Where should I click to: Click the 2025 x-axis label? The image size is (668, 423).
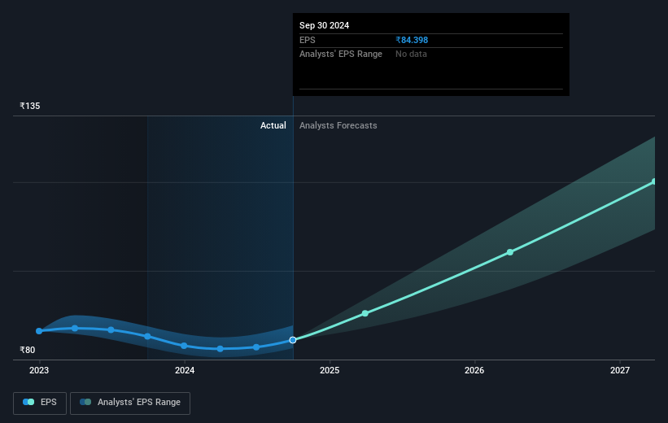click(330, 370)
